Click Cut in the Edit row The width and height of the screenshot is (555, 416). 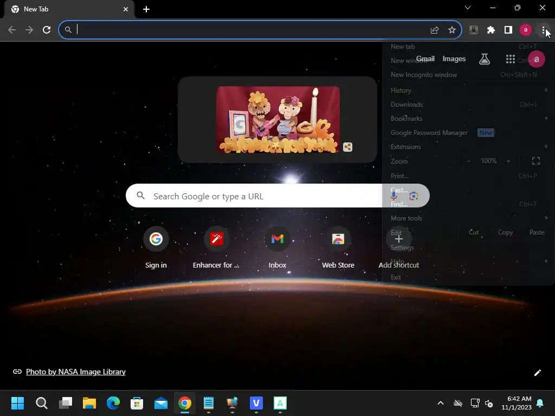coord(474,232)
